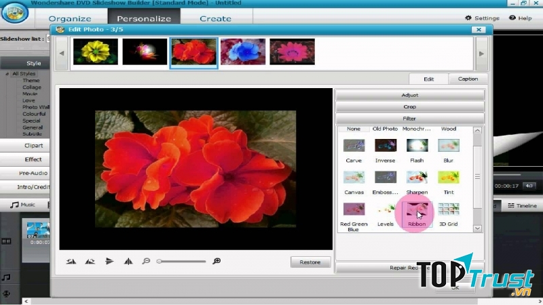This screenshot has width=543, height=305.
Task: Flip photo horizontally icon
Action: pyautogui.click(x=109, y=261)
